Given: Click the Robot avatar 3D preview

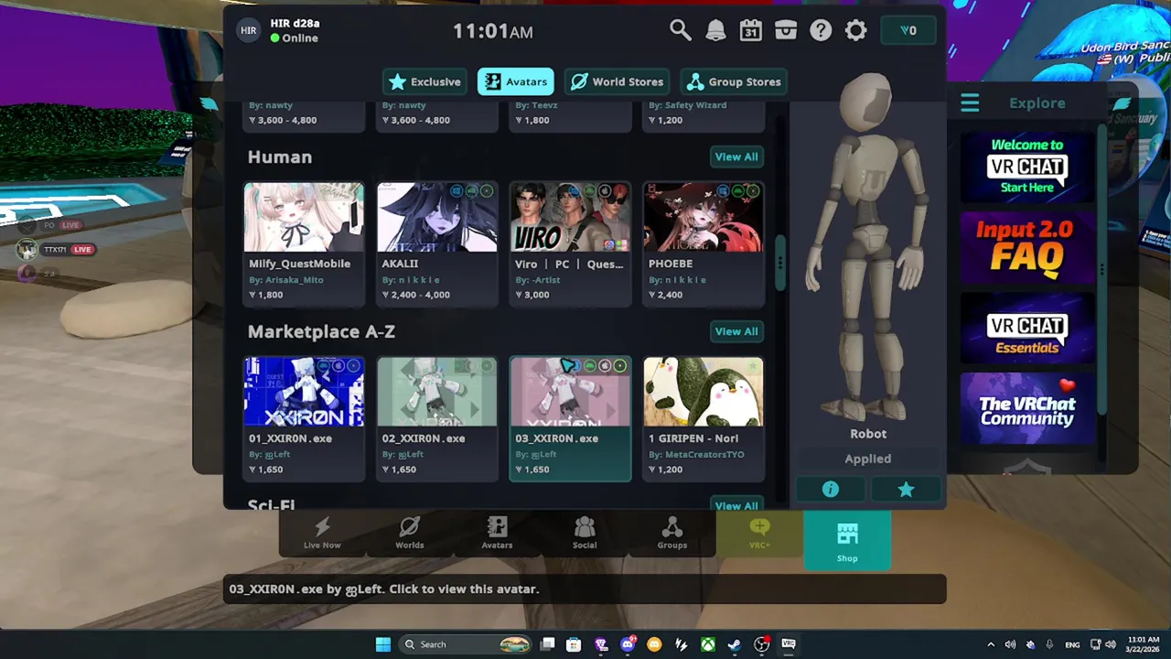Looking at the screenshot, I should pos(867,247).
